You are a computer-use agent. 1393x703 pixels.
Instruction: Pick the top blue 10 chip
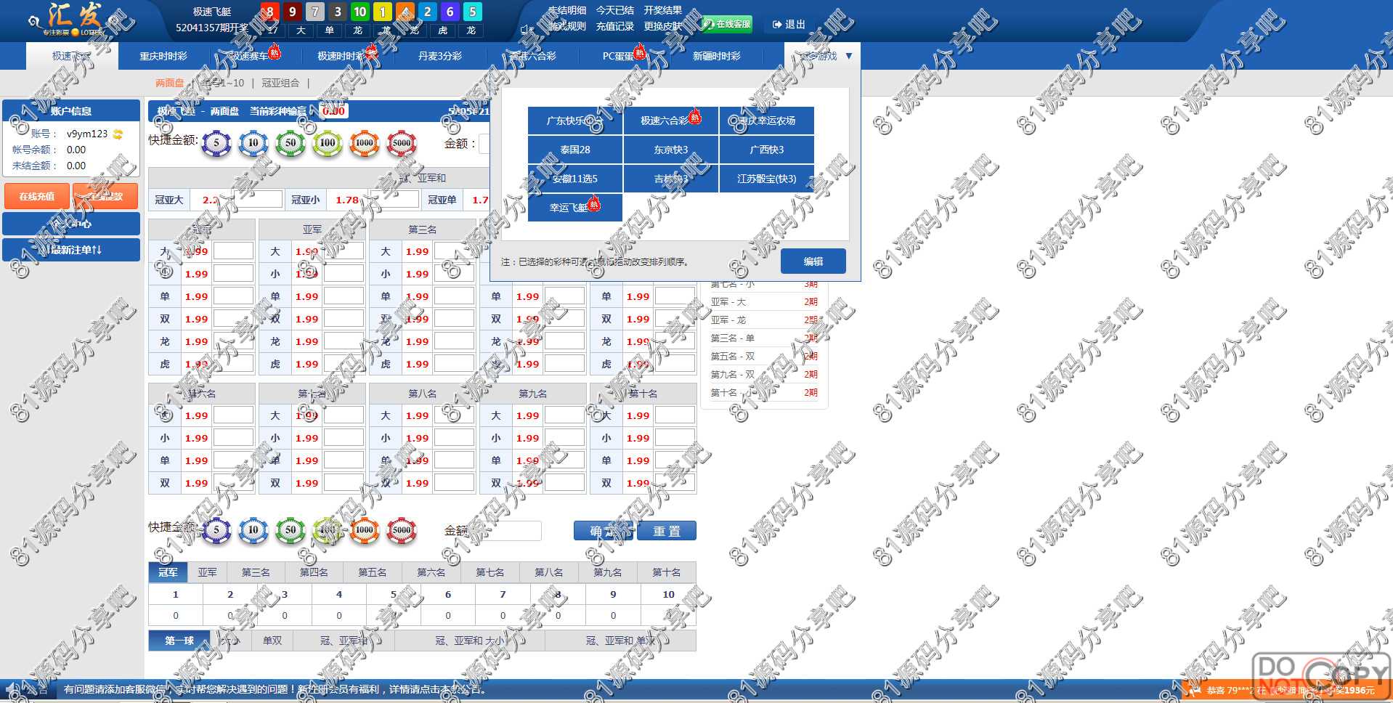click(x=253, y=143)
